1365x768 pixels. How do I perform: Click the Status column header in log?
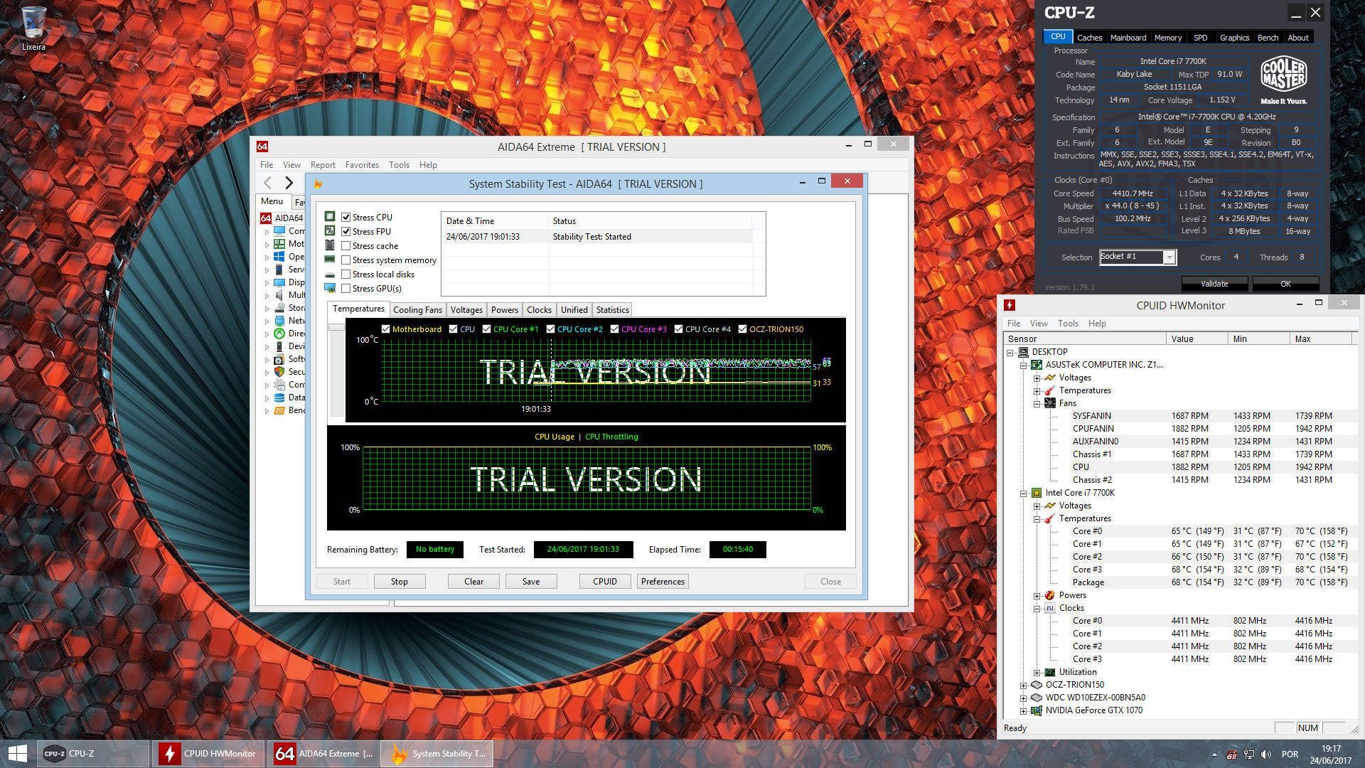tap(651, 221)
